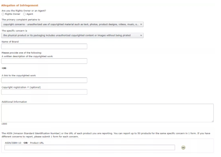Focus the Name of Brand field

tap(44, 47)
